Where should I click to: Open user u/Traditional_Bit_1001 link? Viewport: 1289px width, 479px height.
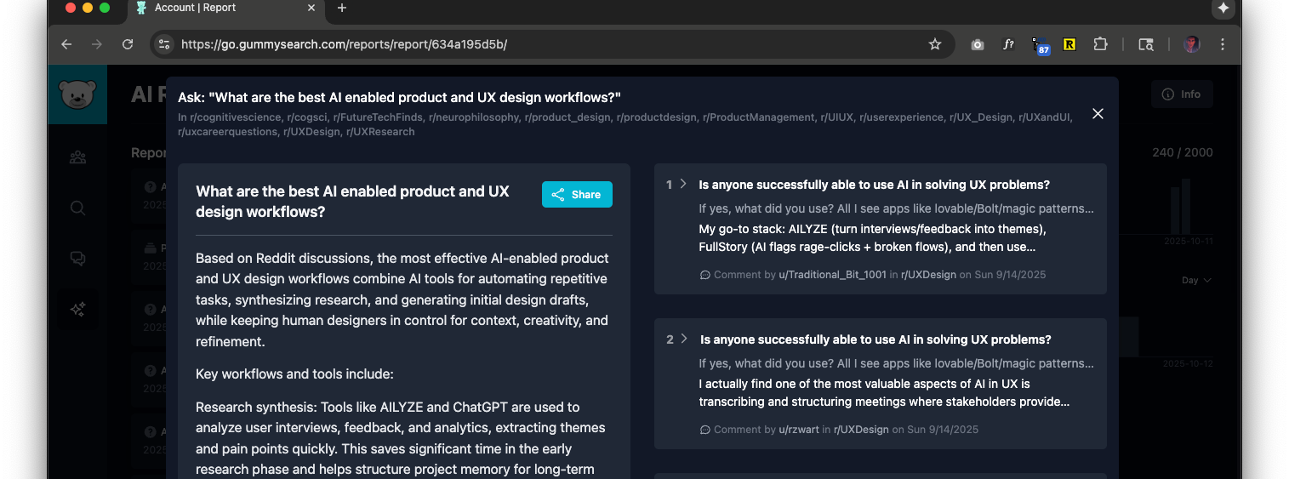[832, 275]
